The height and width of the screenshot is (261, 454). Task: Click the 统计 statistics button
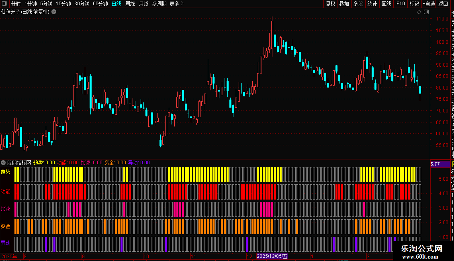click(x=372, y=4)
